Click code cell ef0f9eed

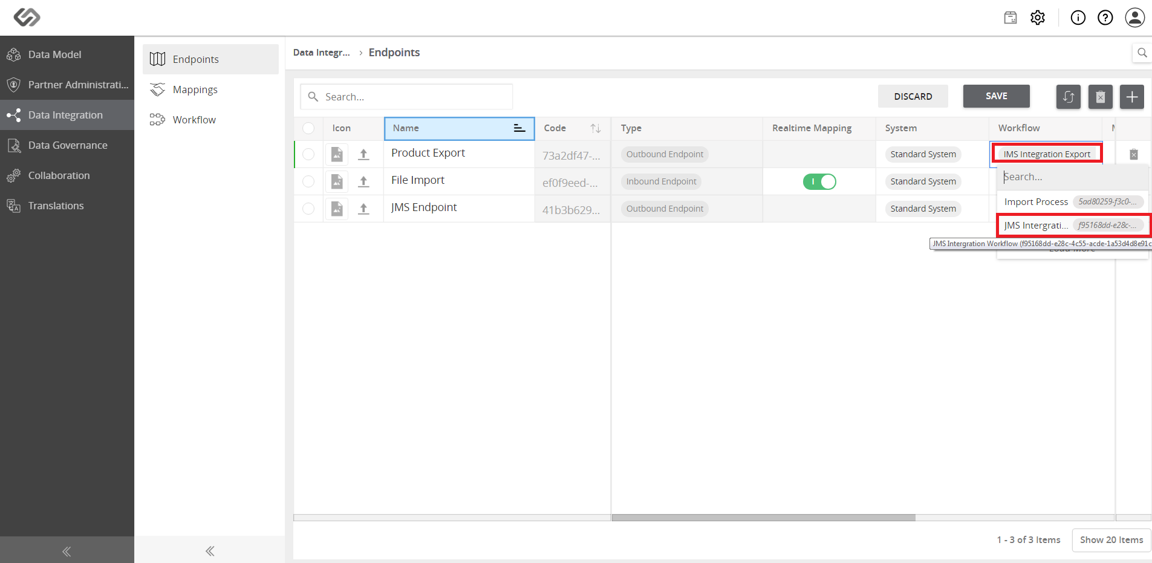(x=571, y=183)
